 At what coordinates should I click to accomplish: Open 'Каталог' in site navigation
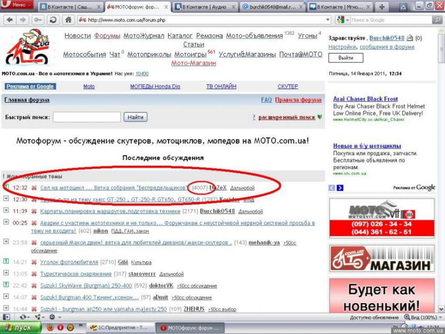pos(180,36)
